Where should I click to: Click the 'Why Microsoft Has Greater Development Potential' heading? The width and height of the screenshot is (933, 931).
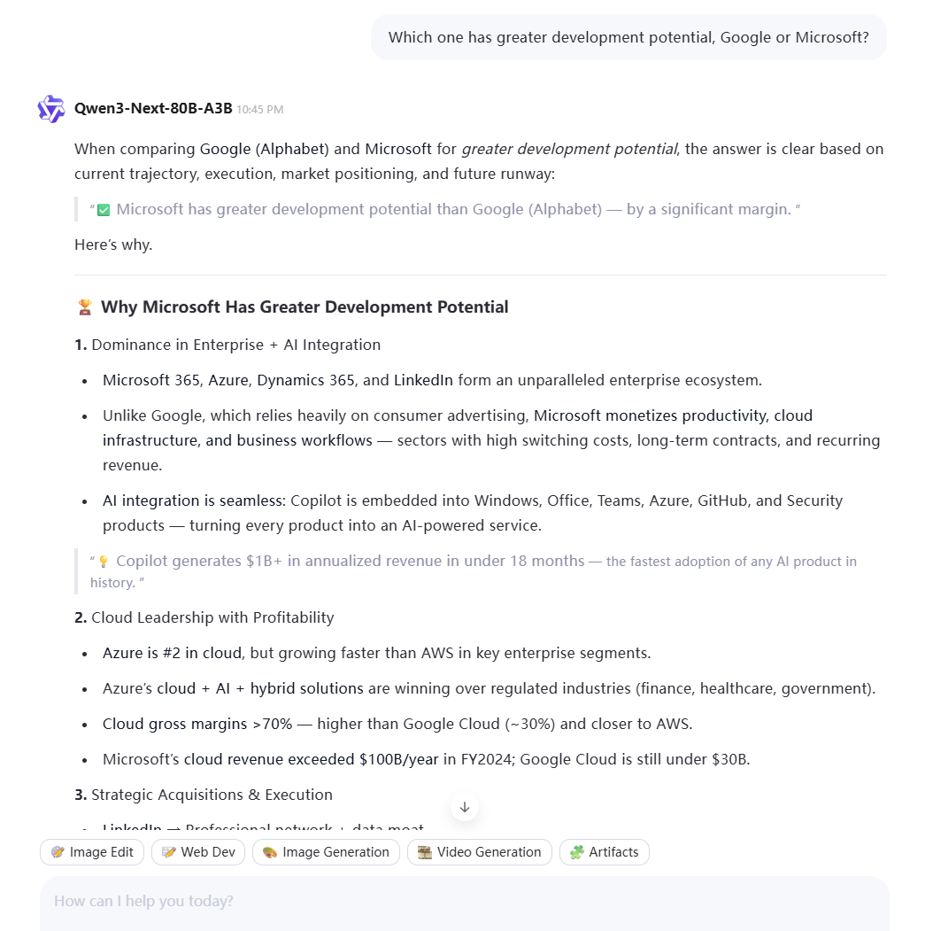[x=305, y=307]
